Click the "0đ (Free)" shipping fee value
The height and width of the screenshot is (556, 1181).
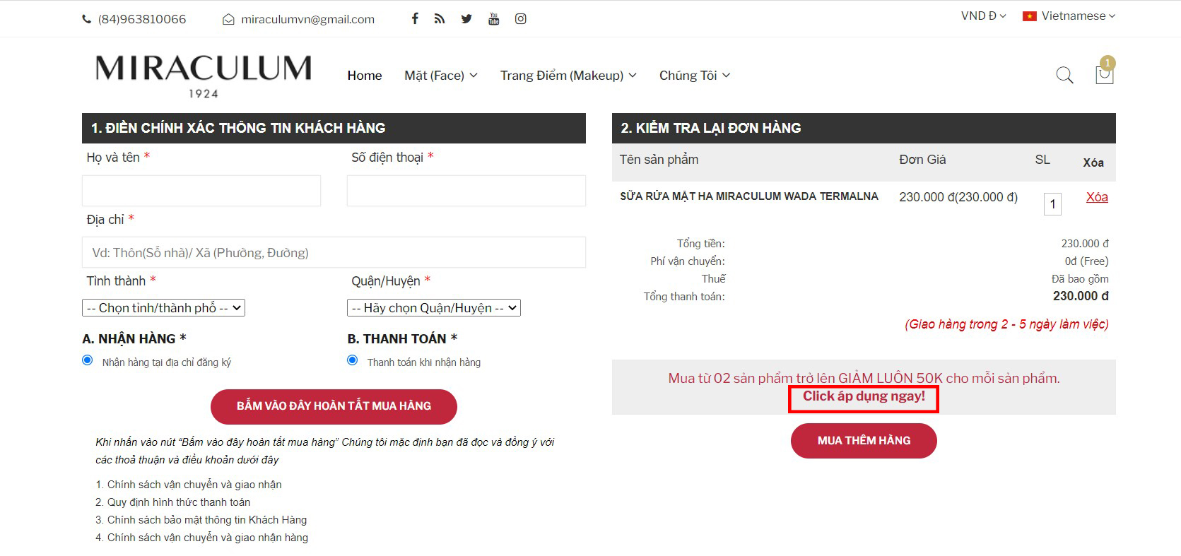[1086, 261]
